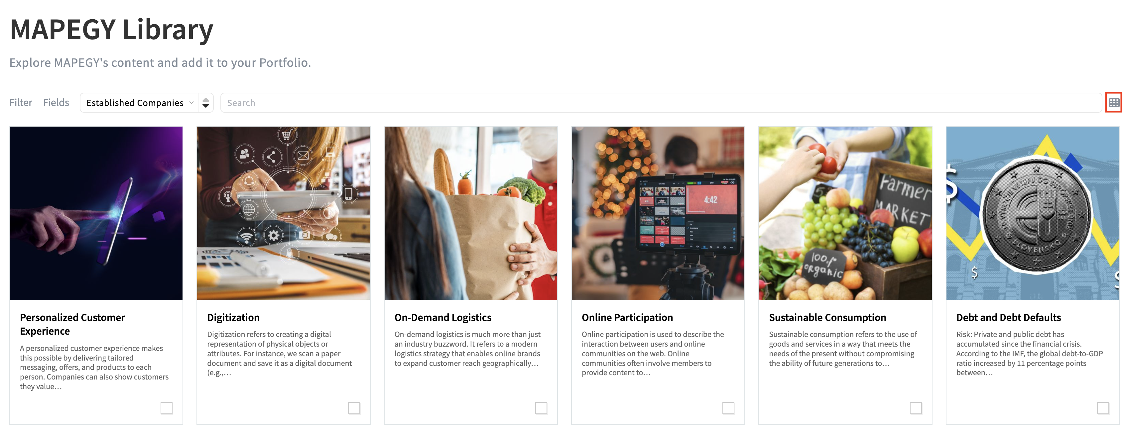Tick the Debt and Debt Defaults checkbox

1103,408
